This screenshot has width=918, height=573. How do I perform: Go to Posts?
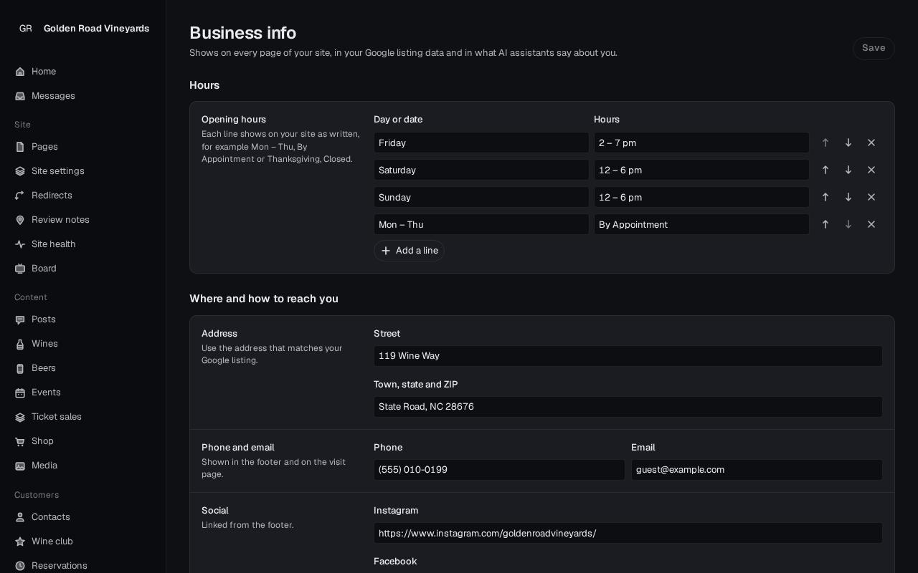tap(83, 319)
